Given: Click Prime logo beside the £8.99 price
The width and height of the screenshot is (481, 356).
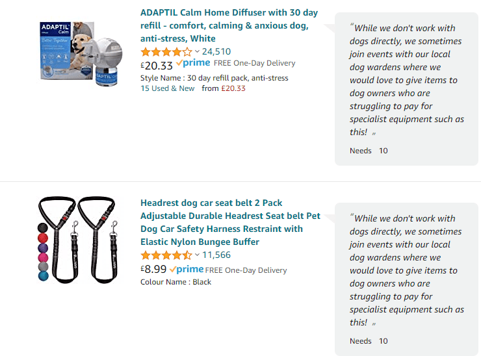Looking at the screenshot, I should point(187,269).
